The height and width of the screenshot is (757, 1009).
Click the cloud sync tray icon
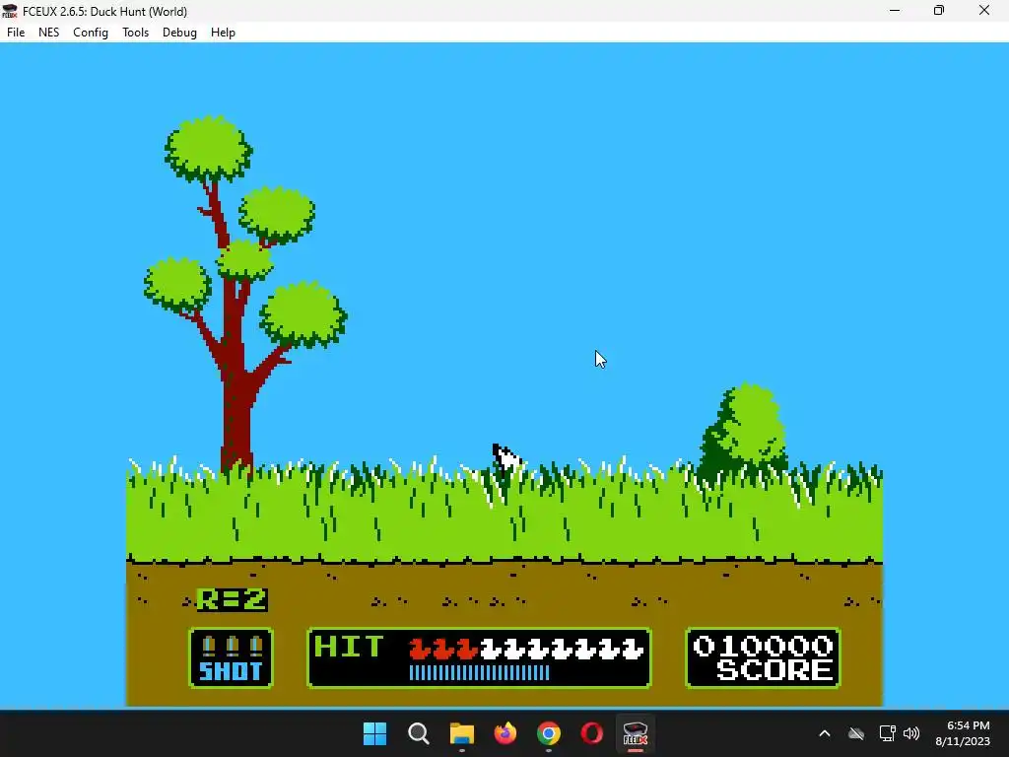pos(856,733)
